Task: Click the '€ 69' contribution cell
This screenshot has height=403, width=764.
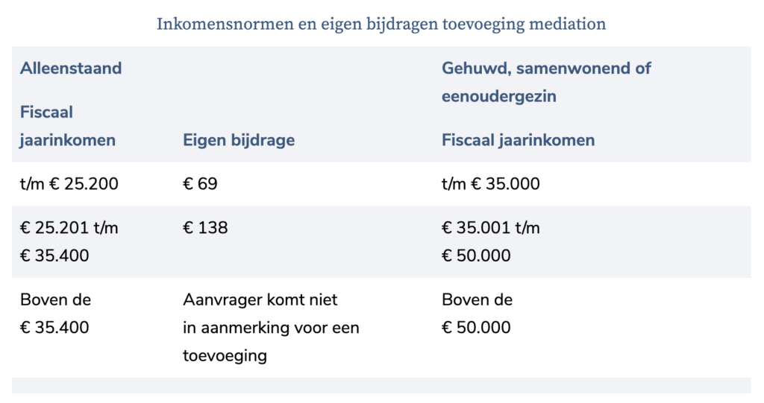Action: (200, 184)
